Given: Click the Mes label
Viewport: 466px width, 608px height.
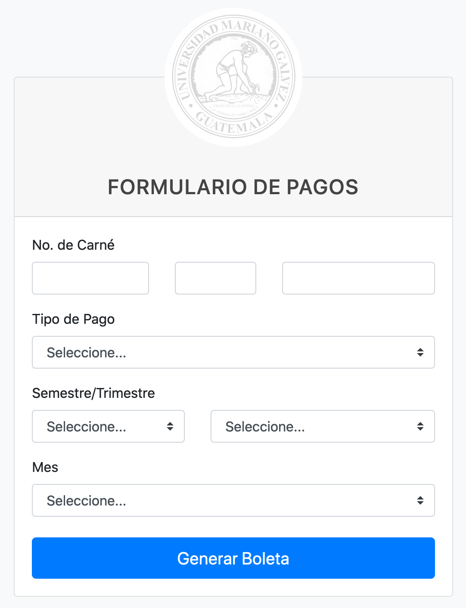Looking at the screenshot, I should [45, 467].
